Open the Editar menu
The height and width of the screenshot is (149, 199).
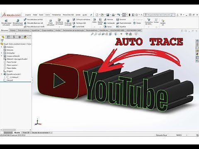tap(35, 15)
